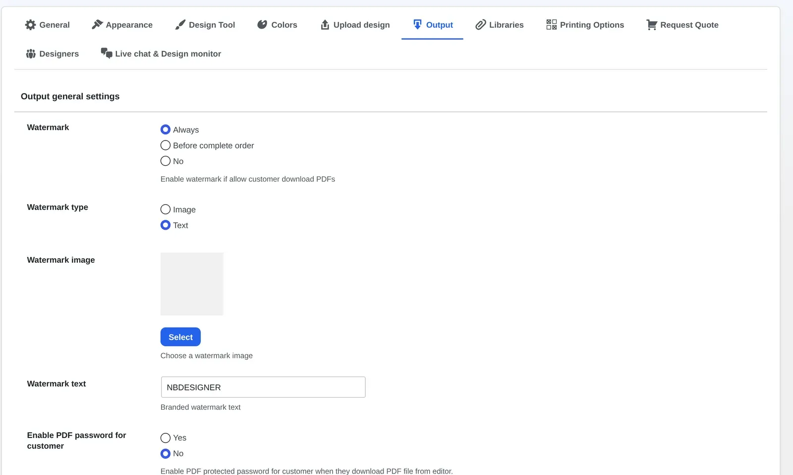Open the Designers tab
The image size is (793, 475).
coord(53,53)
